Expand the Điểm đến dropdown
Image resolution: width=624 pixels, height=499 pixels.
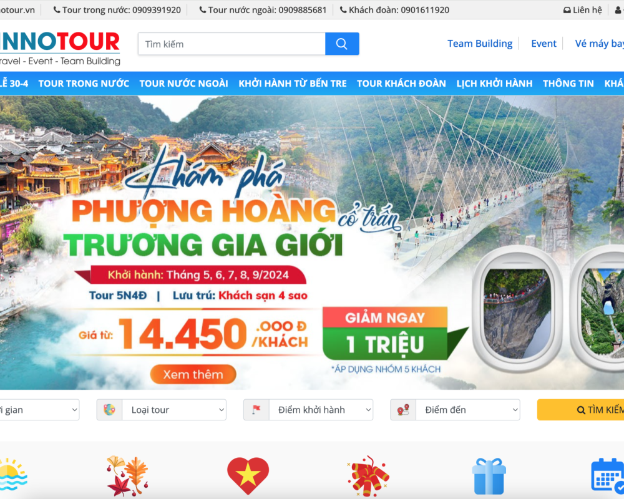point(467,409)
